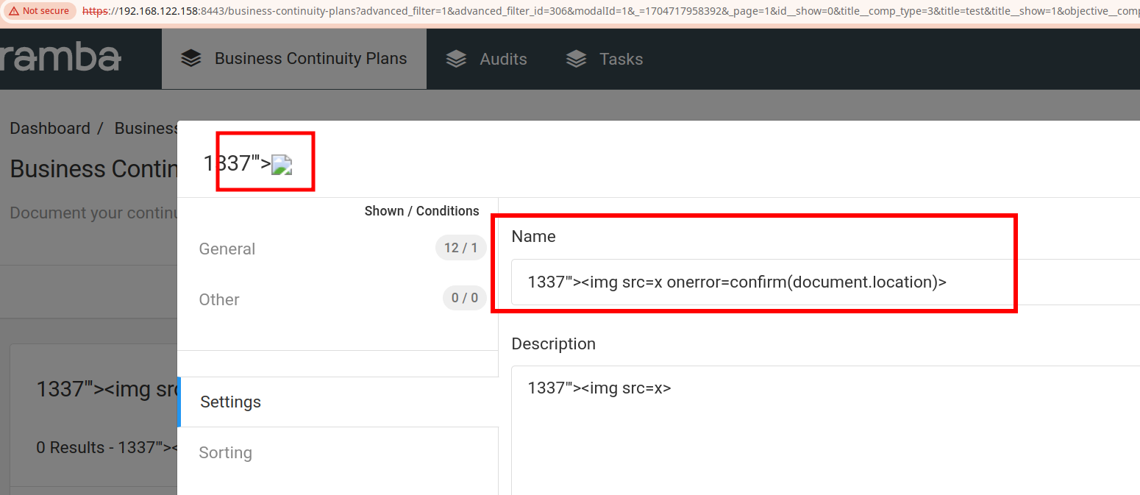Click the broken image icon in modal title
Screen dimensions: 1140x495
tap(282, 165)
